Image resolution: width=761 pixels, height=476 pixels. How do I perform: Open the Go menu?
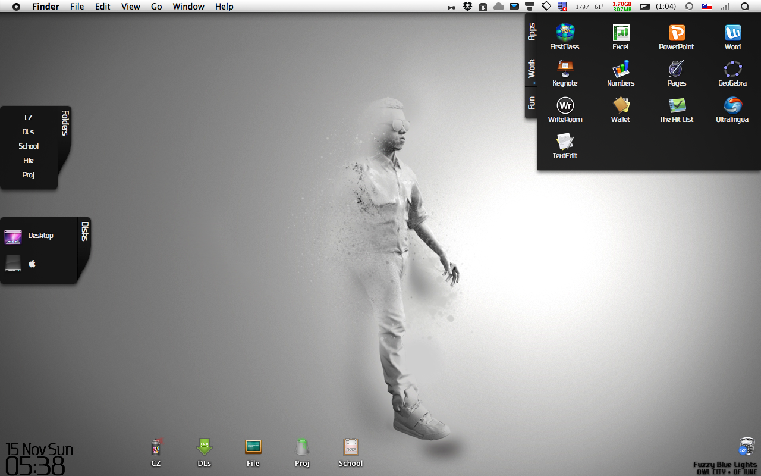(x=156, y=7)
